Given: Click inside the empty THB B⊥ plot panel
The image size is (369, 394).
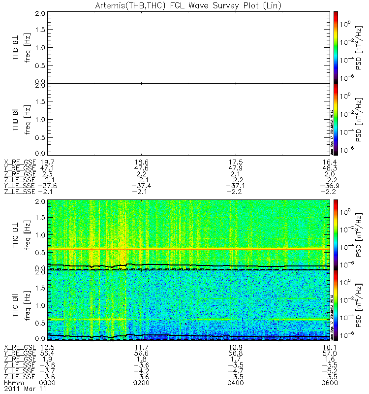Looking at the screenshot, I should [x=188, y=47].
